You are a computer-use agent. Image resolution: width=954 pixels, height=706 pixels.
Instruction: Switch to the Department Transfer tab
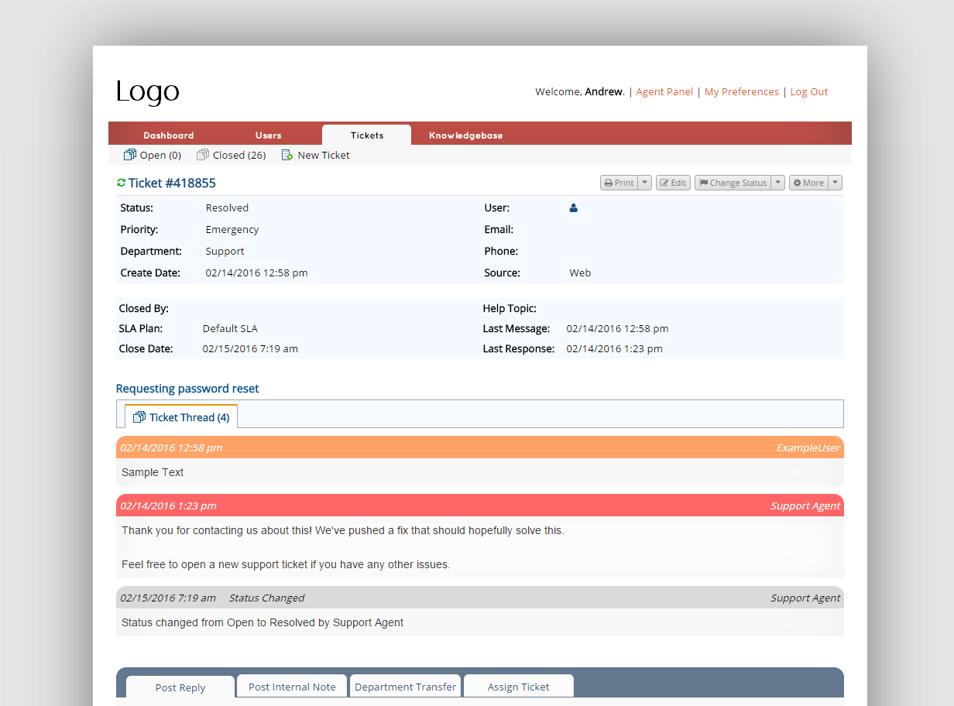406,687
